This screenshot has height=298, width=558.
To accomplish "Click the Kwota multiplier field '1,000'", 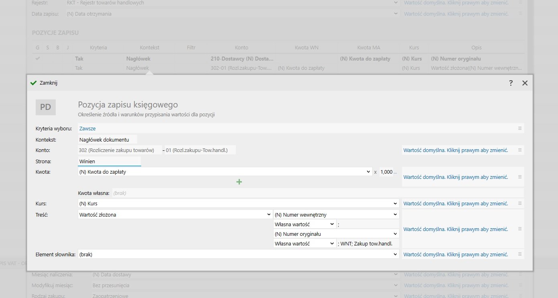I will [x=386, y=172].
